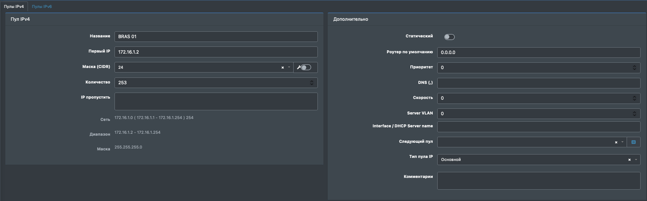Open the Маска (CIDR) dropdown arrow

click(x=289, y=67)
